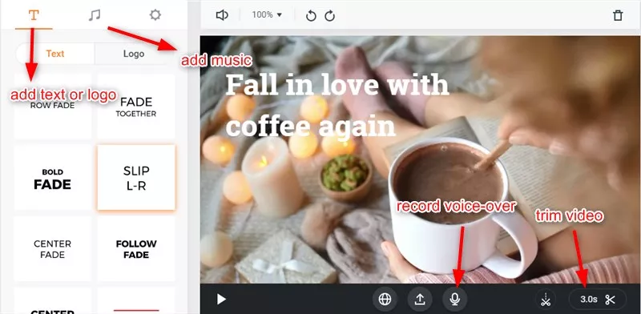Viewport: 641px width, 314px height.
Task: Click the upload arrow button
Action: click(x=420, y=300)
